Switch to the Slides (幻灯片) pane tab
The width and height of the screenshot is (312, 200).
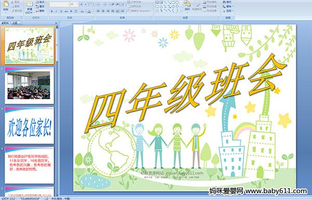[5, 23]
